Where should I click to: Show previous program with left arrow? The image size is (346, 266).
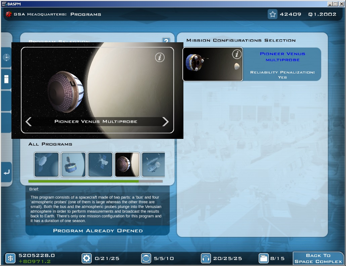pyautogui.click(x=29, y=122)
